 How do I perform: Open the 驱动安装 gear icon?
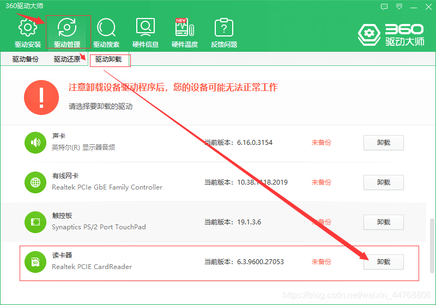(28, 27)
